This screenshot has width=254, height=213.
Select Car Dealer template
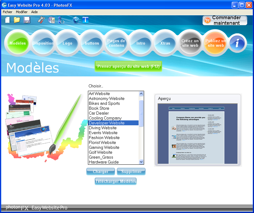[x=113, y=113]
